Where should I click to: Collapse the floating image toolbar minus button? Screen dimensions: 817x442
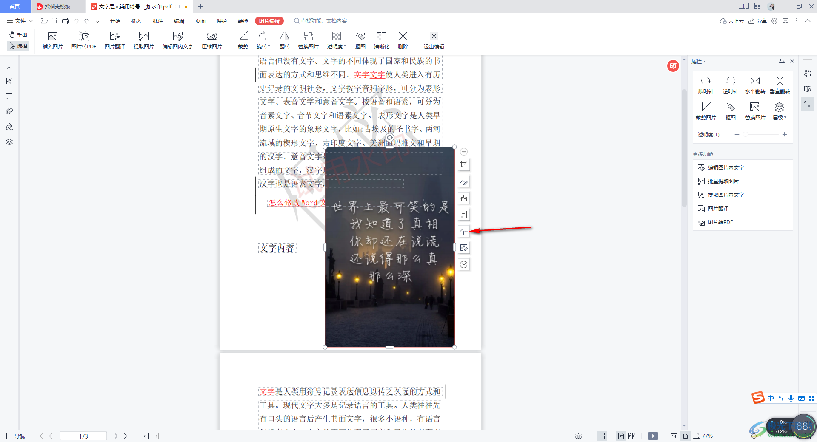click(x=464, y=152)
